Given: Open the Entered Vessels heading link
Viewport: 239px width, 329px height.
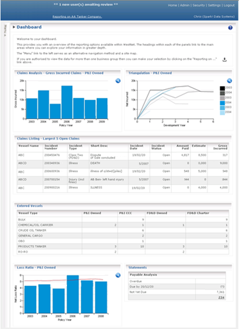Looking at the screenshot, I should coord(30,206).
